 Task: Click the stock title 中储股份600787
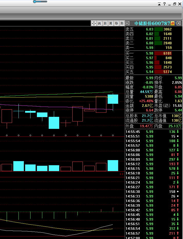coord(152,23)
